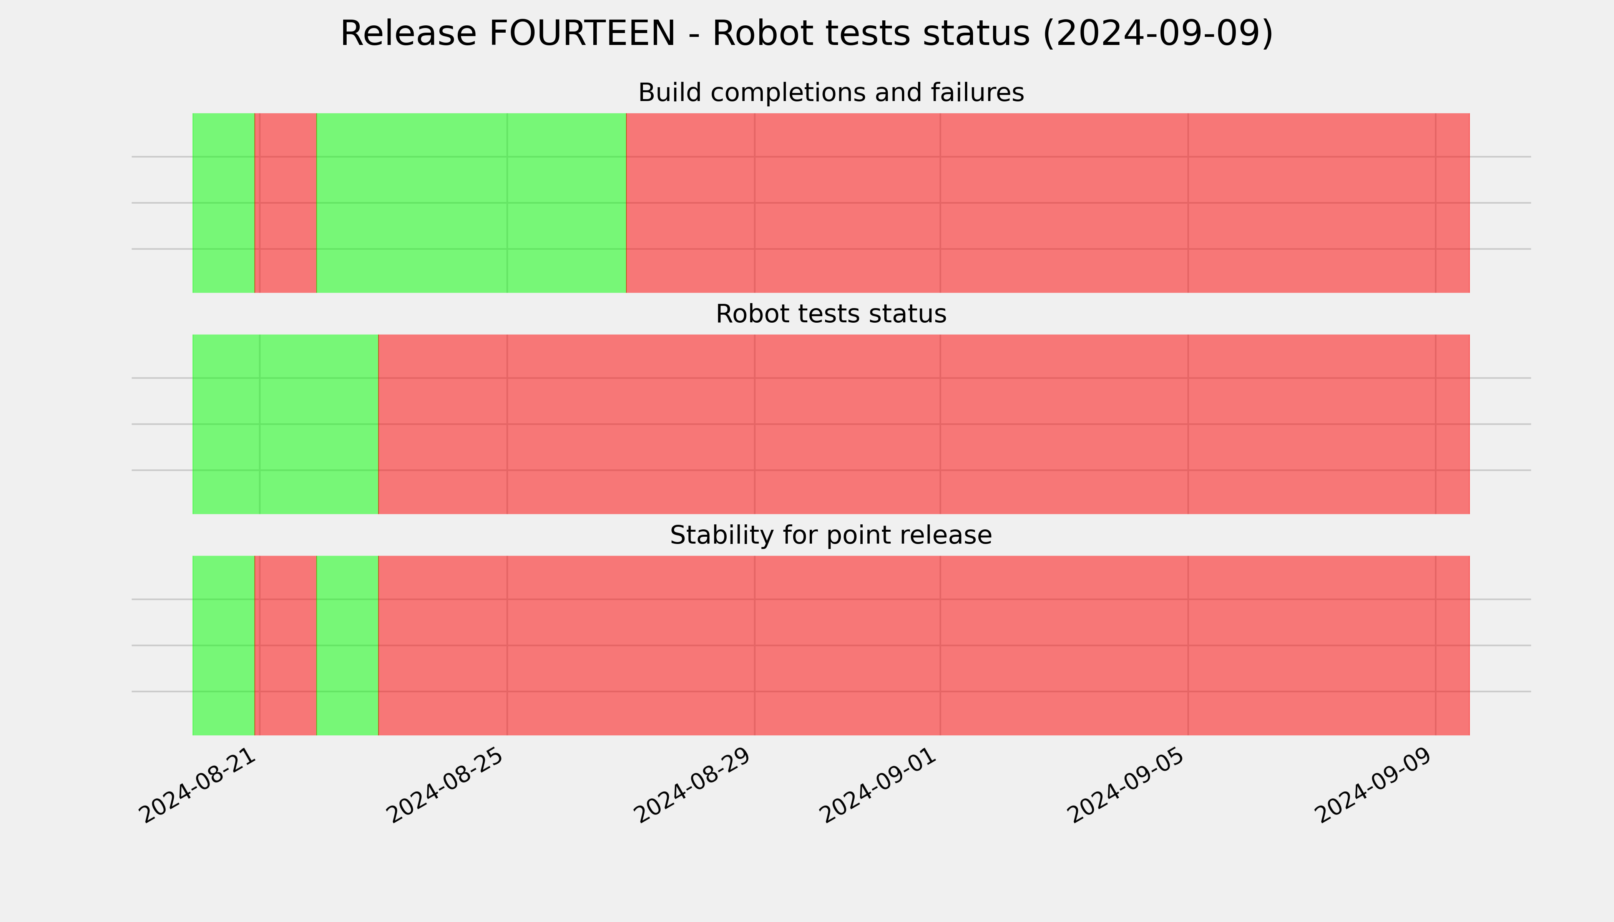Click large red region in Stability chart
This screenshot has width=1614, height=922.
tap(924, 645)
